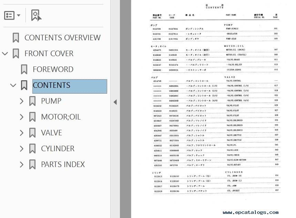This screenshot has width=296, height=218.
Task: Open the CONTENTS OVERVIEW bookmark
Action: 62,38
